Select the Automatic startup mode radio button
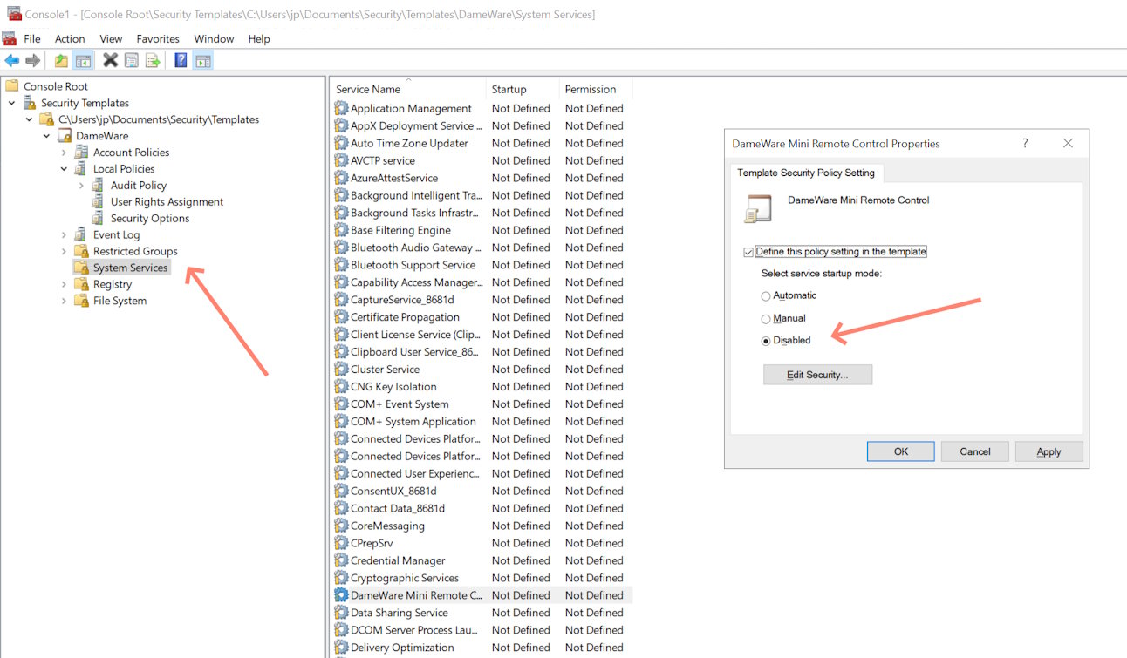The height and width of the screenshot is (658, 1127). coord(766,296)
